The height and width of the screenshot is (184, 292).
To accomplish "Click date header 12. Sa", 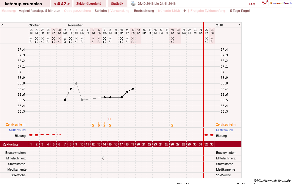I will coord(133,31).
